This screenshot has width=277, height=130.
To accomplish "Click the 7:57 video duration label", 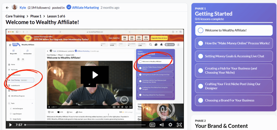I will click(19, 125).
